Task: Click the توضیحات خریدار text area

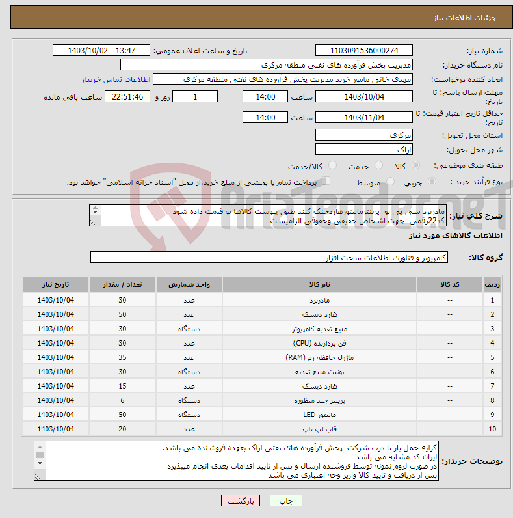Action: click(x=237, y=461)
